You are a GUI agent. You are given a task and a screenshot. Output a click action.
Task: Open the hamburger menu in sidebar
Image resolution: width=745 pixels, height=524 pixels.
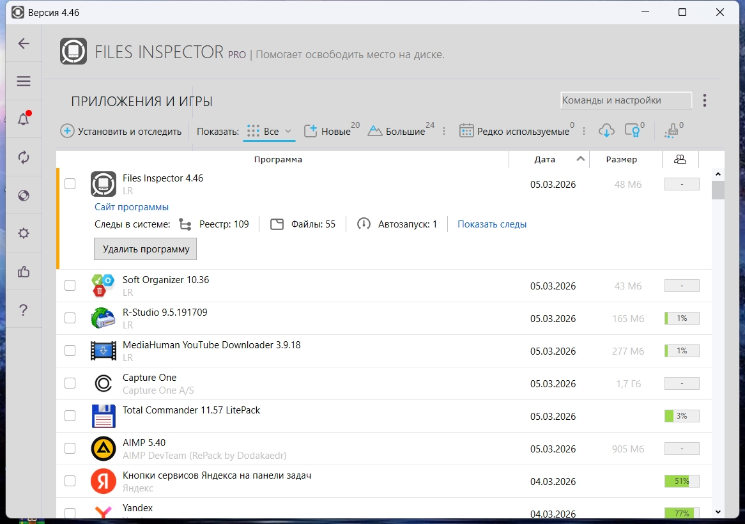point(24,81)
